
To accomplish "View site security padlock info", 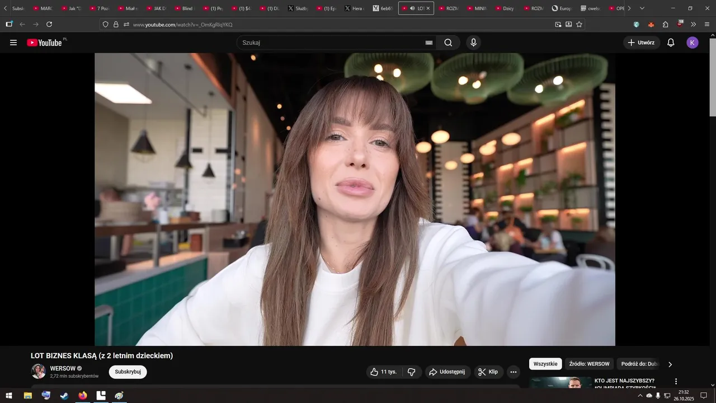I will [x=116, y=25].
